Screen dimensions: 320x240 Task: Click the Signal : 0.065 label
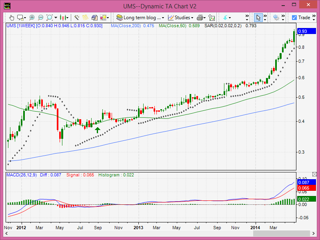[80, 175]
